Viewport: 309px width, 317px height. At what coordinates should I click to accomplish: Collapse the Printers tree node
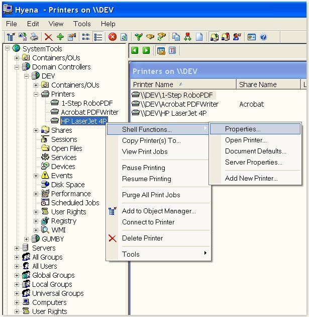point(36,94)
